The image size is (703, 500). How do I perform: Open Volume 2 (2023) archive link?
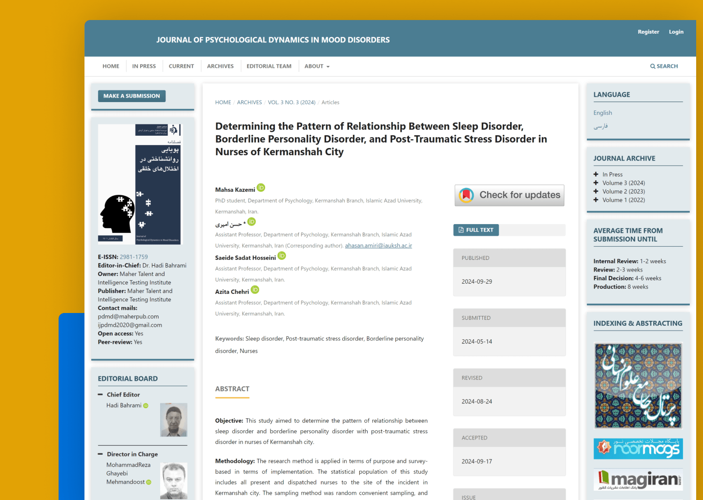[x=624, y=191]
